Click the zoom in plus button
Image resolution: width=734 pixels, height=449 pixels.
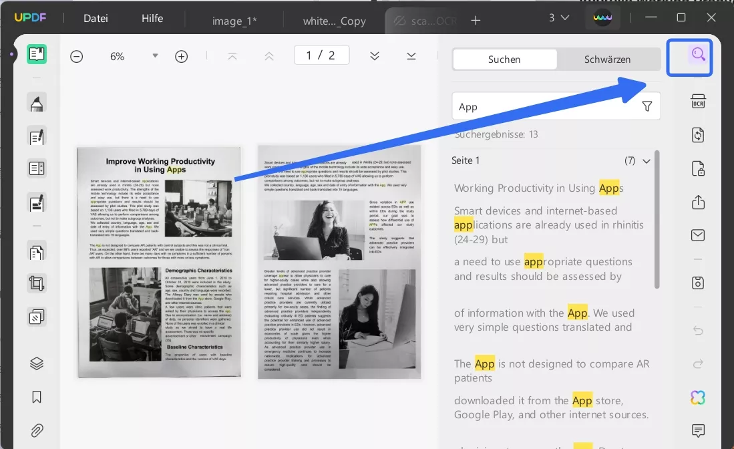click(181, 57)
